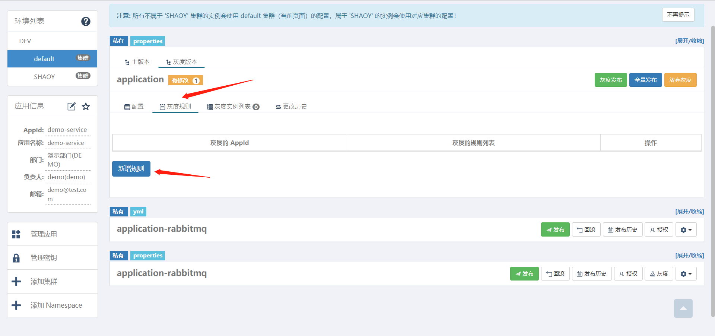Click the orange 放弃灰度 button
Viewport: 715px width, 336px height.
click(x=680, y=80)
